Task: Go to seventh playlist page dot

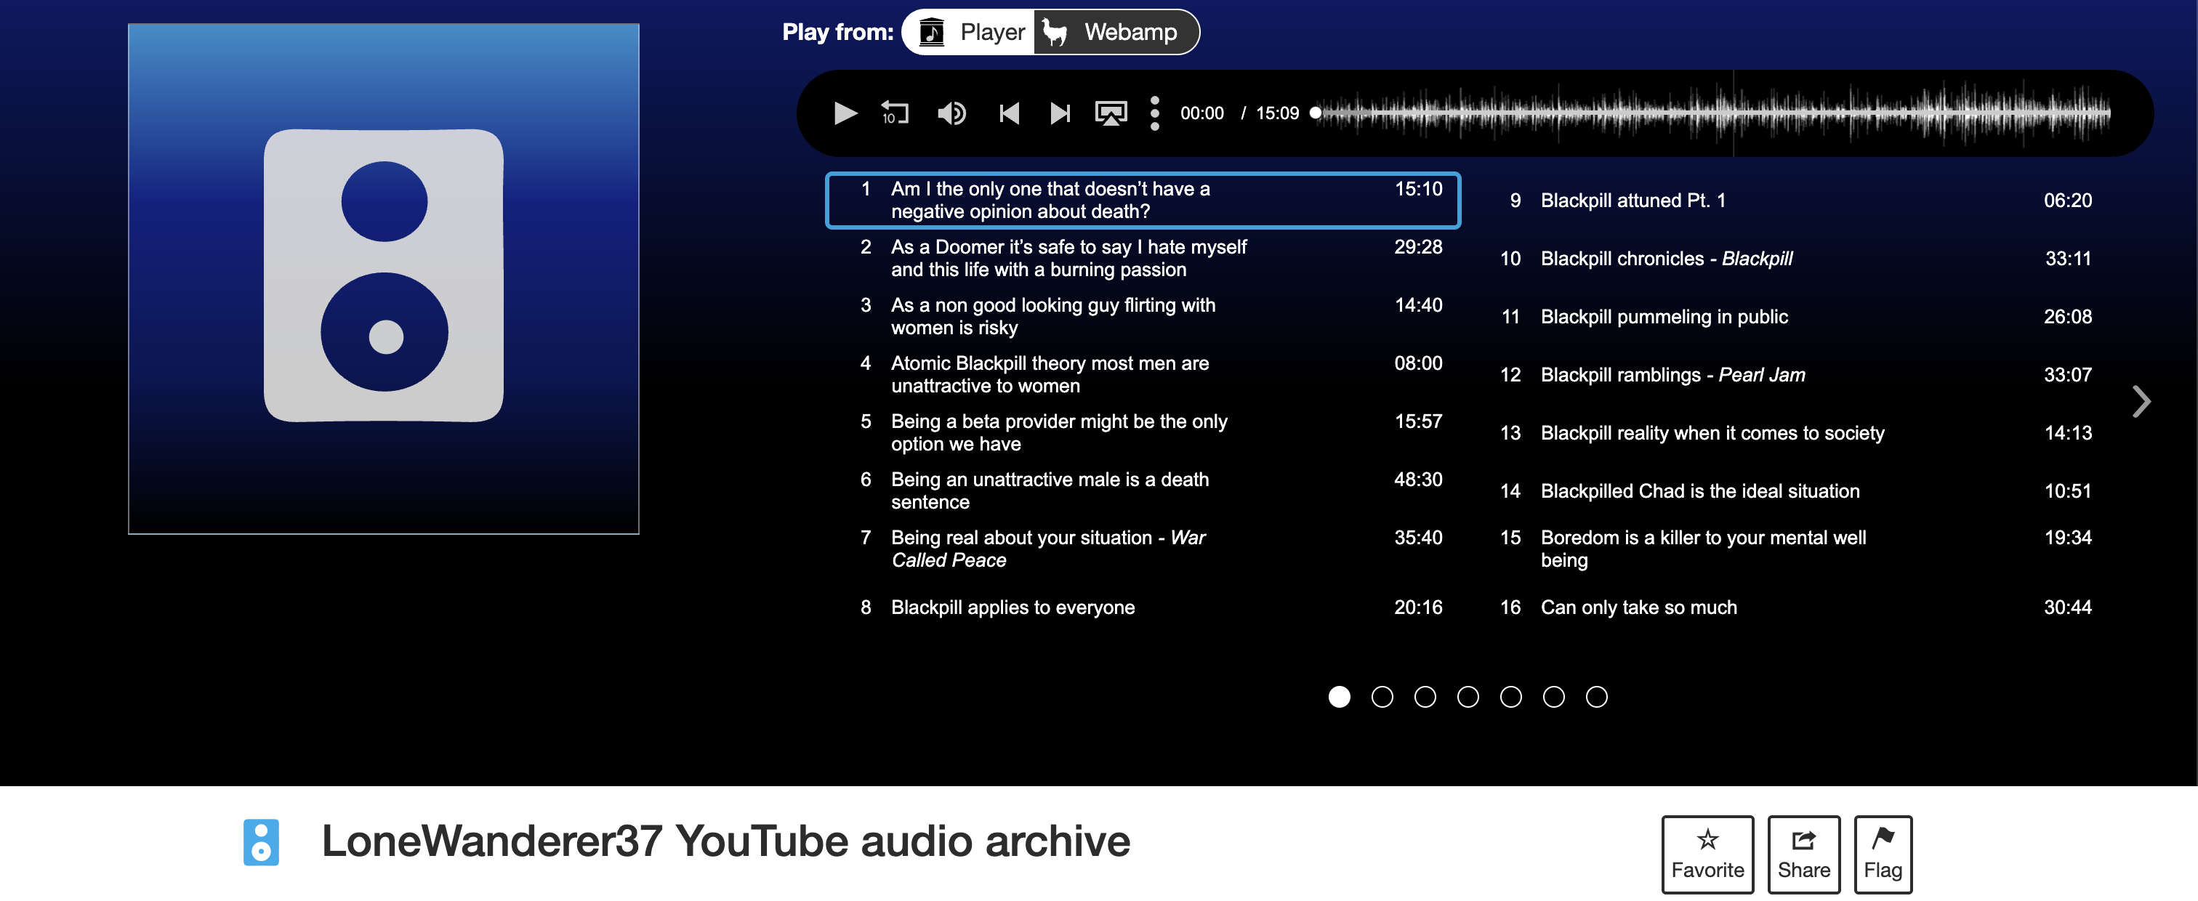Action: click(x=1596, y=697)
